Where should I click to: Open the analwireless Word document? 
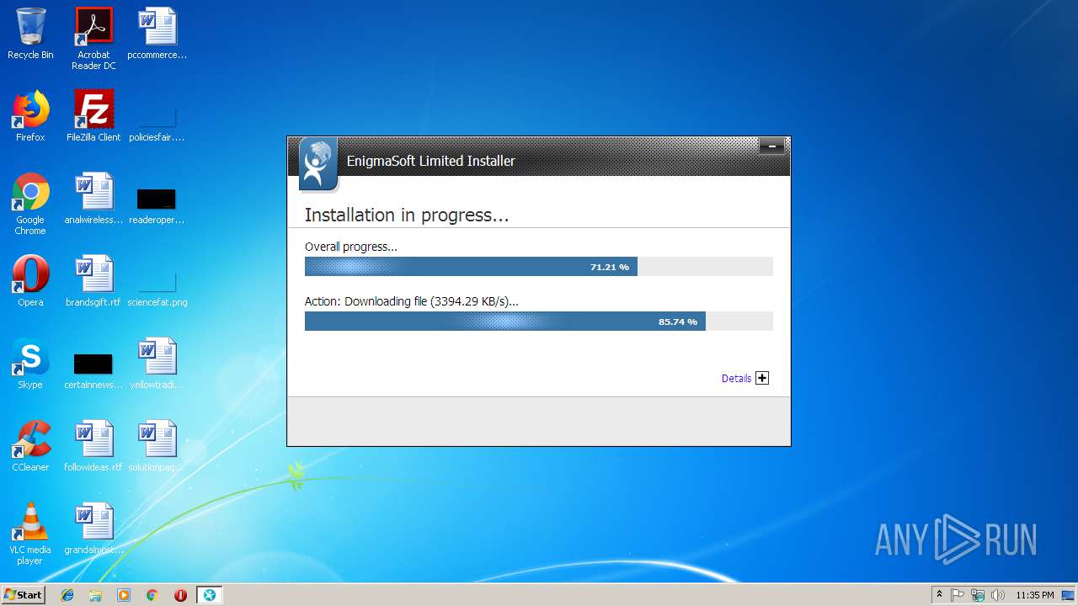pos(93,199)
